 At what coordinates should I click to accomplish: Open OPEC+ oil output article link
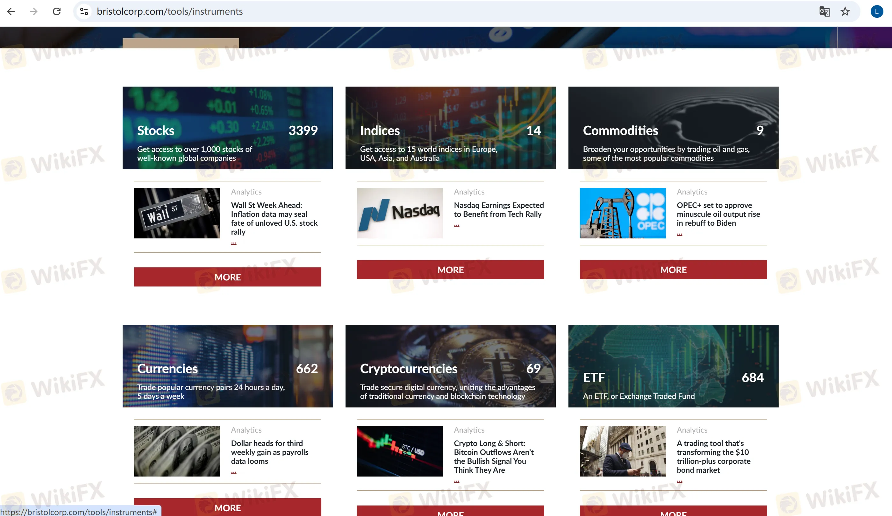pyautogui.click(x=718, y=214)
